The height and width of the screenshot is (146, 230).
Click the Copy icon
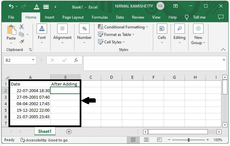[x=21, y=34]
